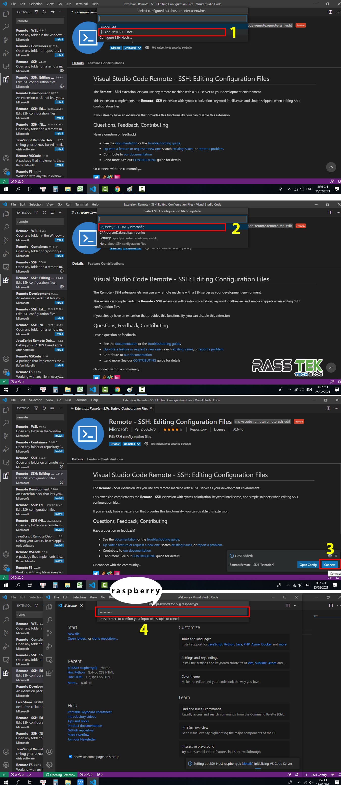Image resolution: width=341 pixels, height=785 pixels.
Task: Open Source Control icon in Welcome window activity bar
Action: click(x=49, y=633)
